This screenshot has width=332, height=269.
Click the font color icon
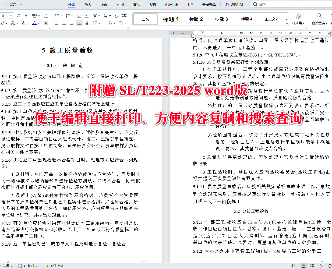(34, 23)
